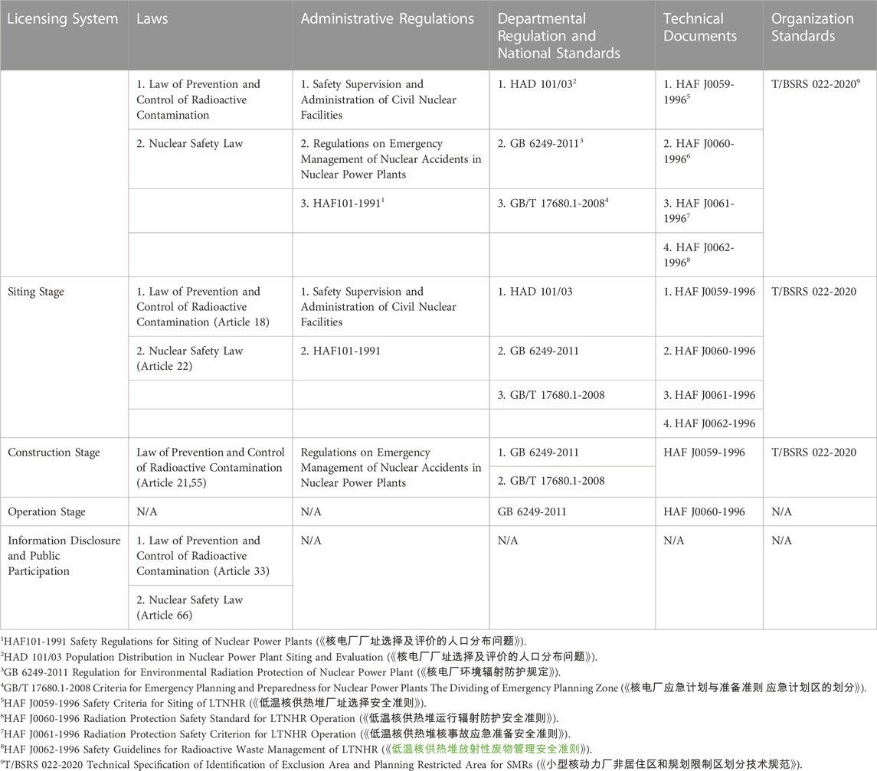The width and height of the screenshot is (877, 771).
Task: Click the 'Licensing System' column header
Action: coord(63,19)
